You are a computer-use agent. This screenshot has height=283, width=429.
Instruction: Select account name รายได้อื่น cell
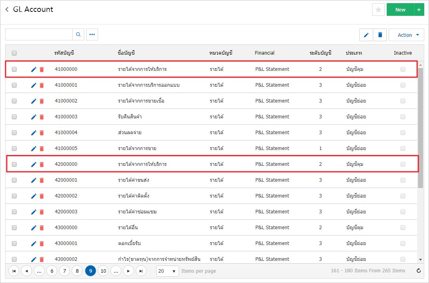point(128,228)
